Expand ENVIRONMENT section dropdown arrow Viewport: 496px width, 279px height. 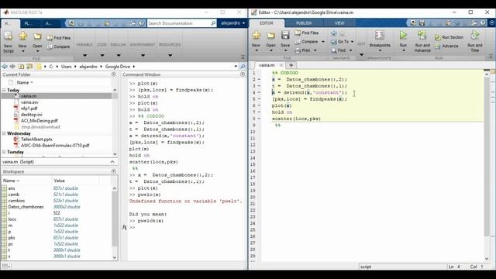(x=143, y=55)
